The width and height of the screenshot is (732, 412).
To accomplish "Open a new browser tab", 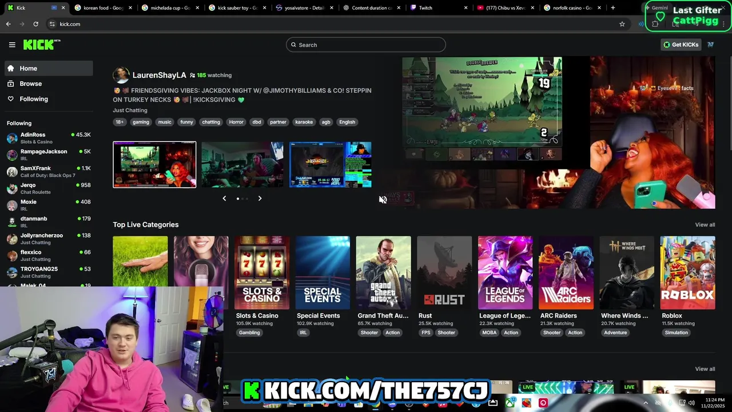I will (612, 8).
